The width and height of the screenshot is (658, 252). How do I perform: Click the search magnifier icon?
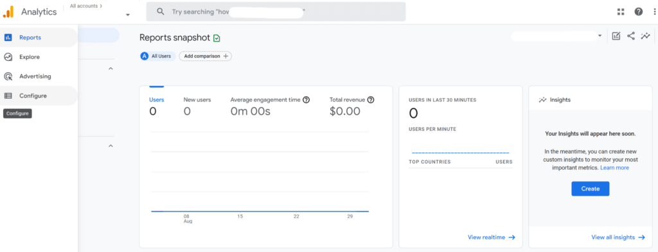[x=160, y=12]
